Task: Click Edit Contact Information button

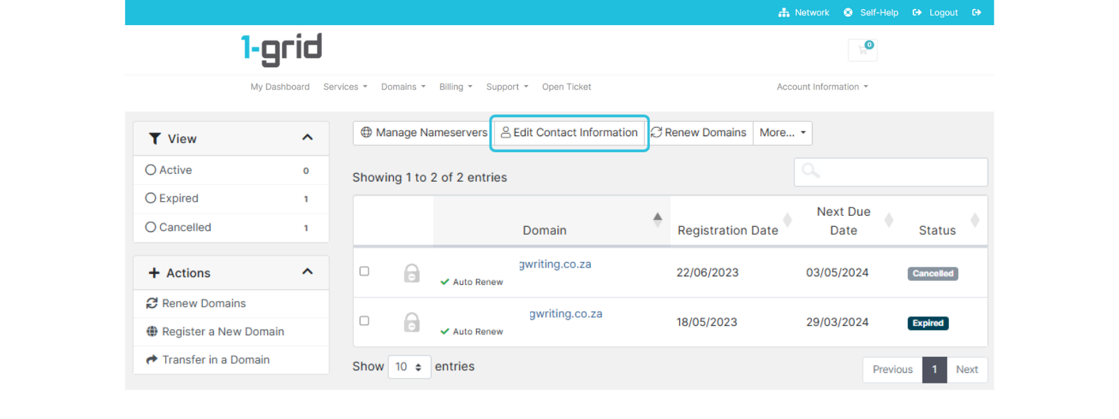Action: 569,133
